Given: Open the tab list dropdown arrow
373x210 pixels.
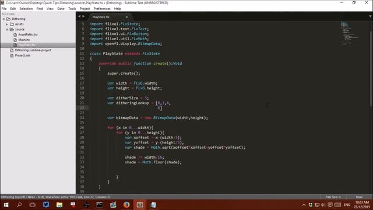Looking at the screenshot, I should [x=370, y=16].
